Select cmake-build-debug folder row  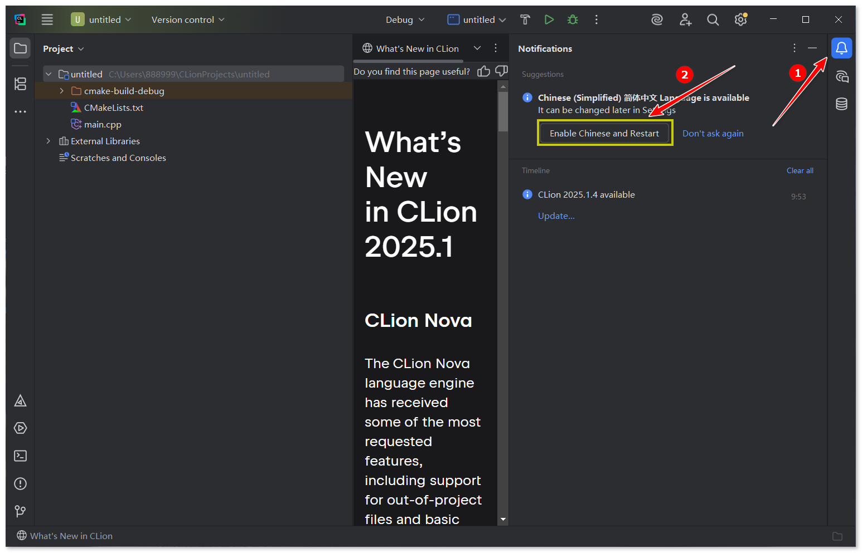pos(193,91)
